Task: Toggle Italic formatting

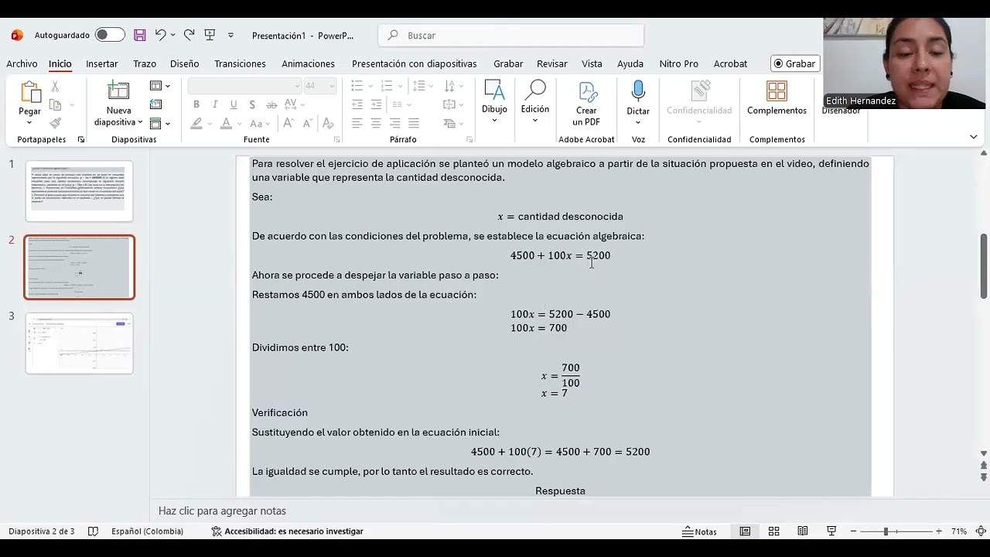Action: 215,104
